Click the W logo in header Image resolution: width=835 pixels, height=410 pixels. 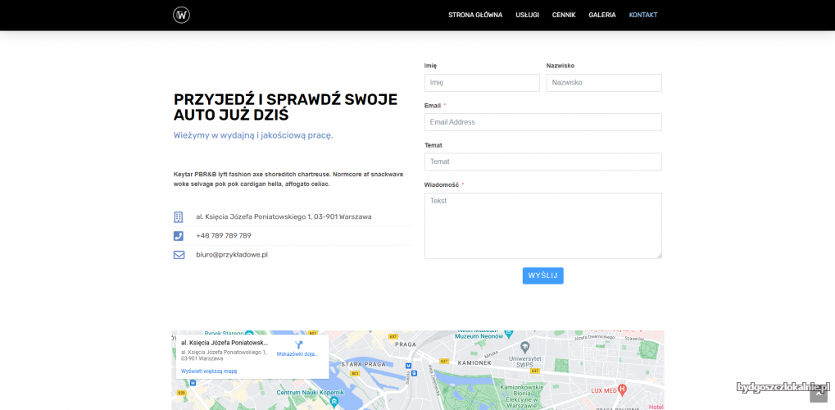point(181,15)
